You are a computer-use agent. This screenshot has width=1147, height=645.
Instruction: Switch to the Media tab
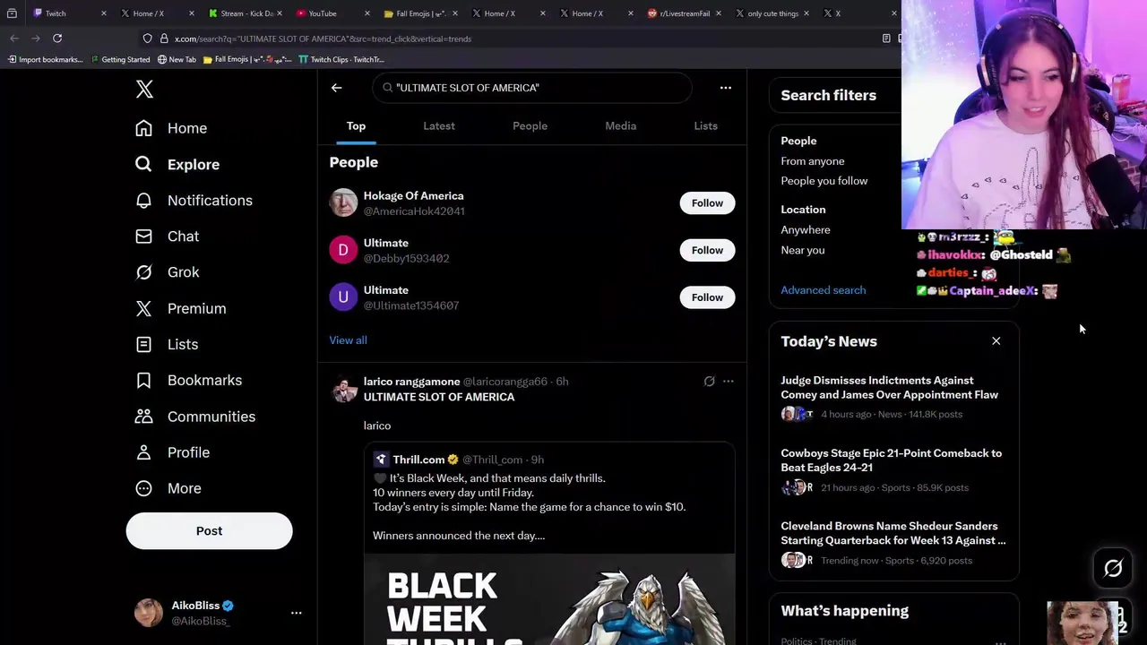[x=620, y=126]
